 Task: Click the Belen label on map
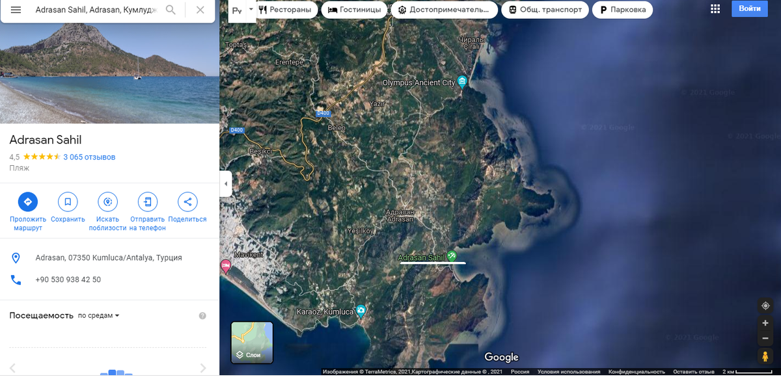[336, 127]
